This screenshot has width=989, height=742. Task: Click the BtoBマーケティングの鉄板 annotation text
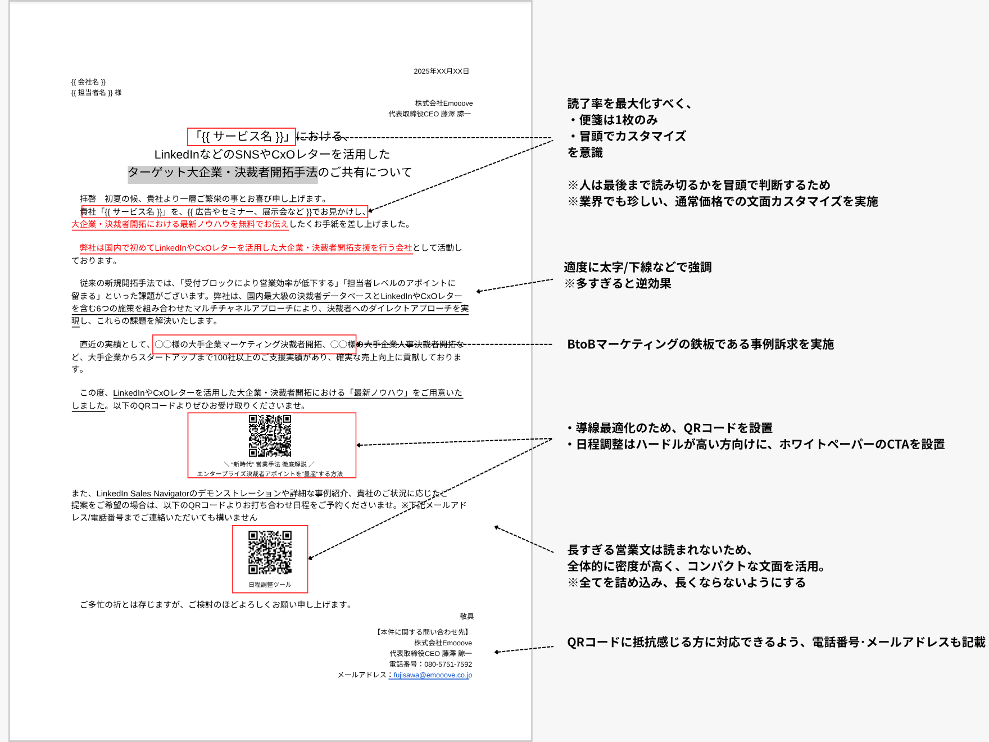(700, 345)
